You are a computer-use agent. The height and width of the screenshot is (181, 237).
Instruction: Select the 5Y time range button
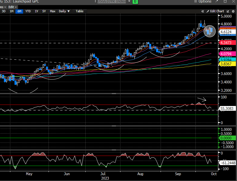44,11
